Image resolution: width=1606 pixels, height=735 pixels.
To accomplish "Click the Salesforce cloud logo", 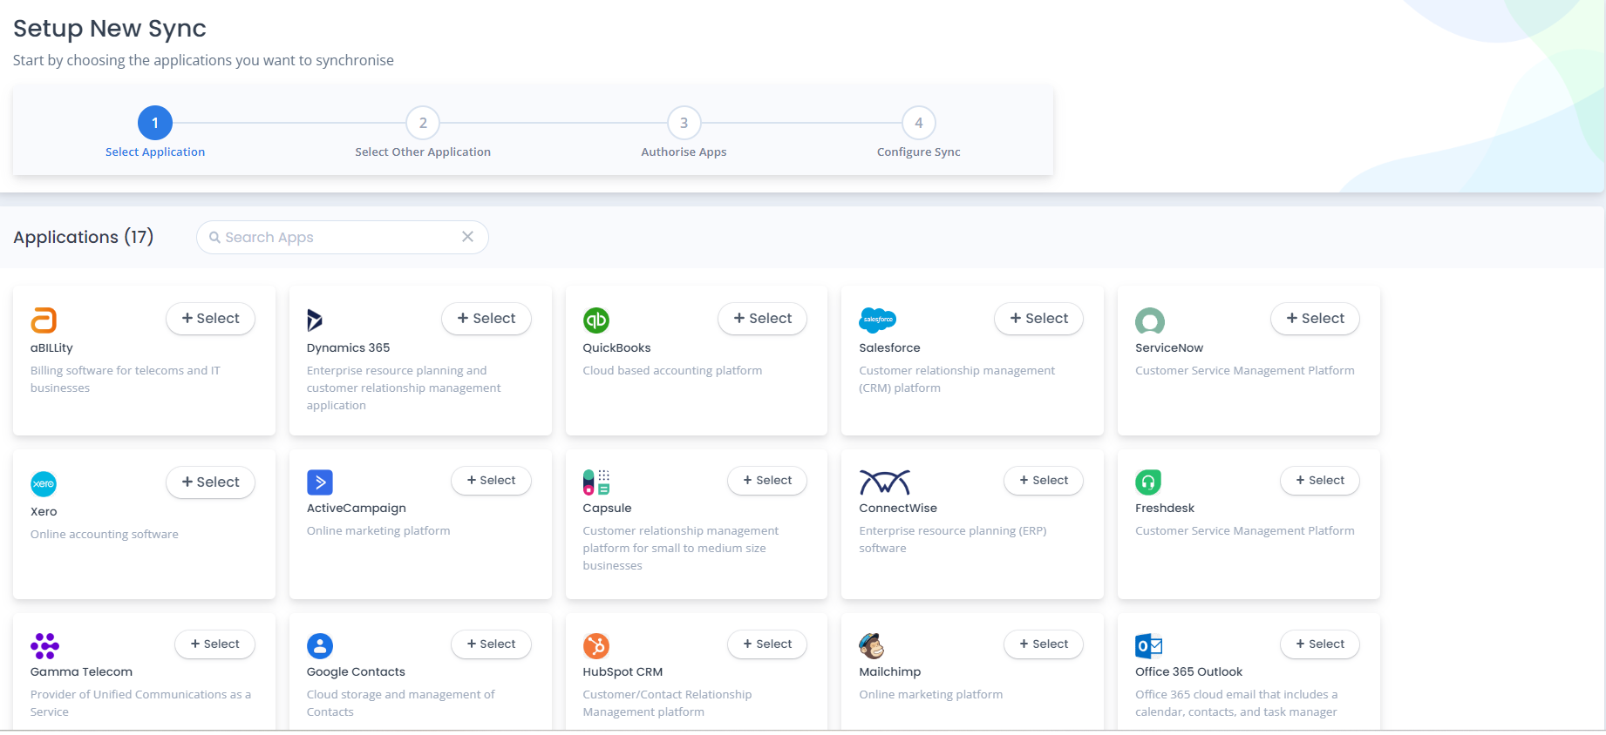I will [x=877, y=320].
